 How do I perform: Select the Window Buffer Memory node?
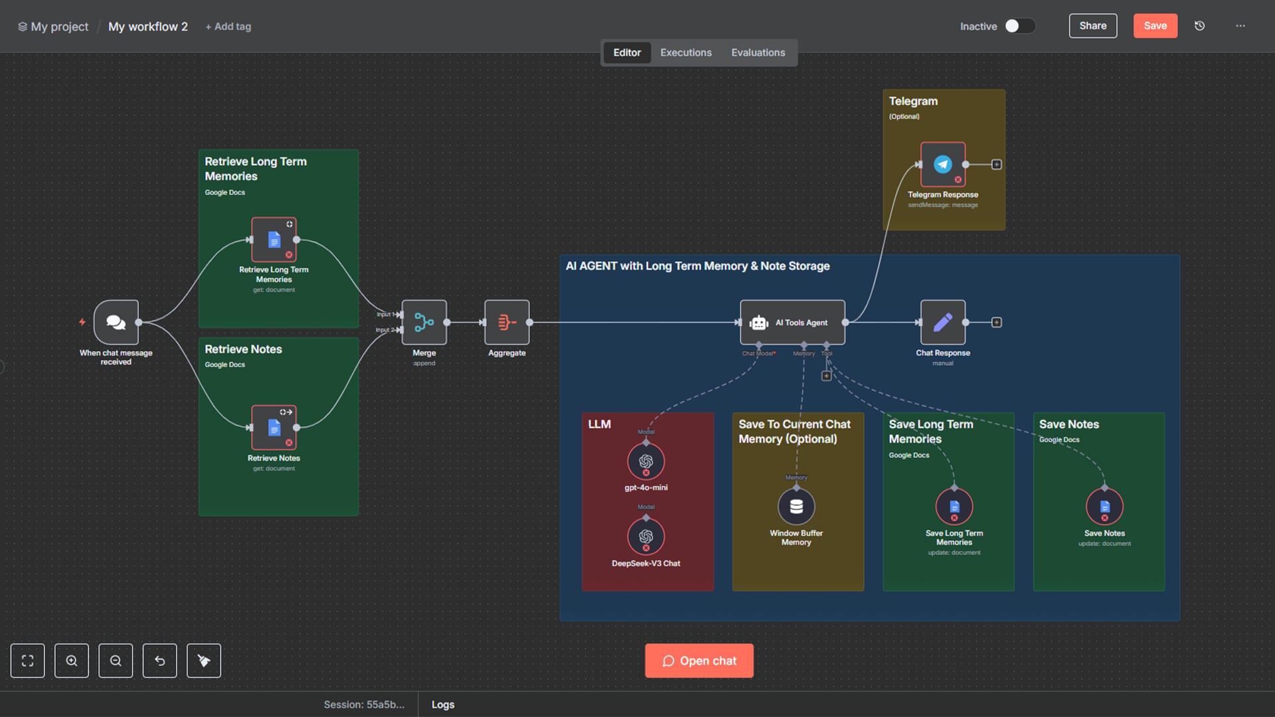click(796, 507)
